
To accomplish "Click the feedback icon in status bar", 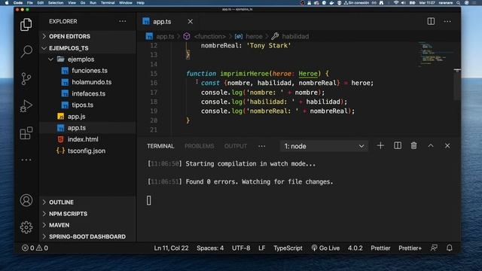I will click(434, 248).
